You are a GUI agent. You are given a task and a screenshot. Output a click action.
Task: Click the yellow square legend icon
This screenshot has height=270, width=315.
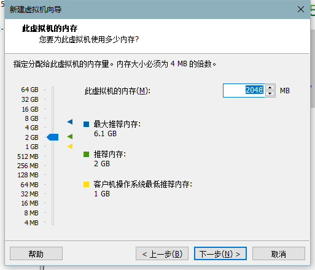[x=86, y=184]
